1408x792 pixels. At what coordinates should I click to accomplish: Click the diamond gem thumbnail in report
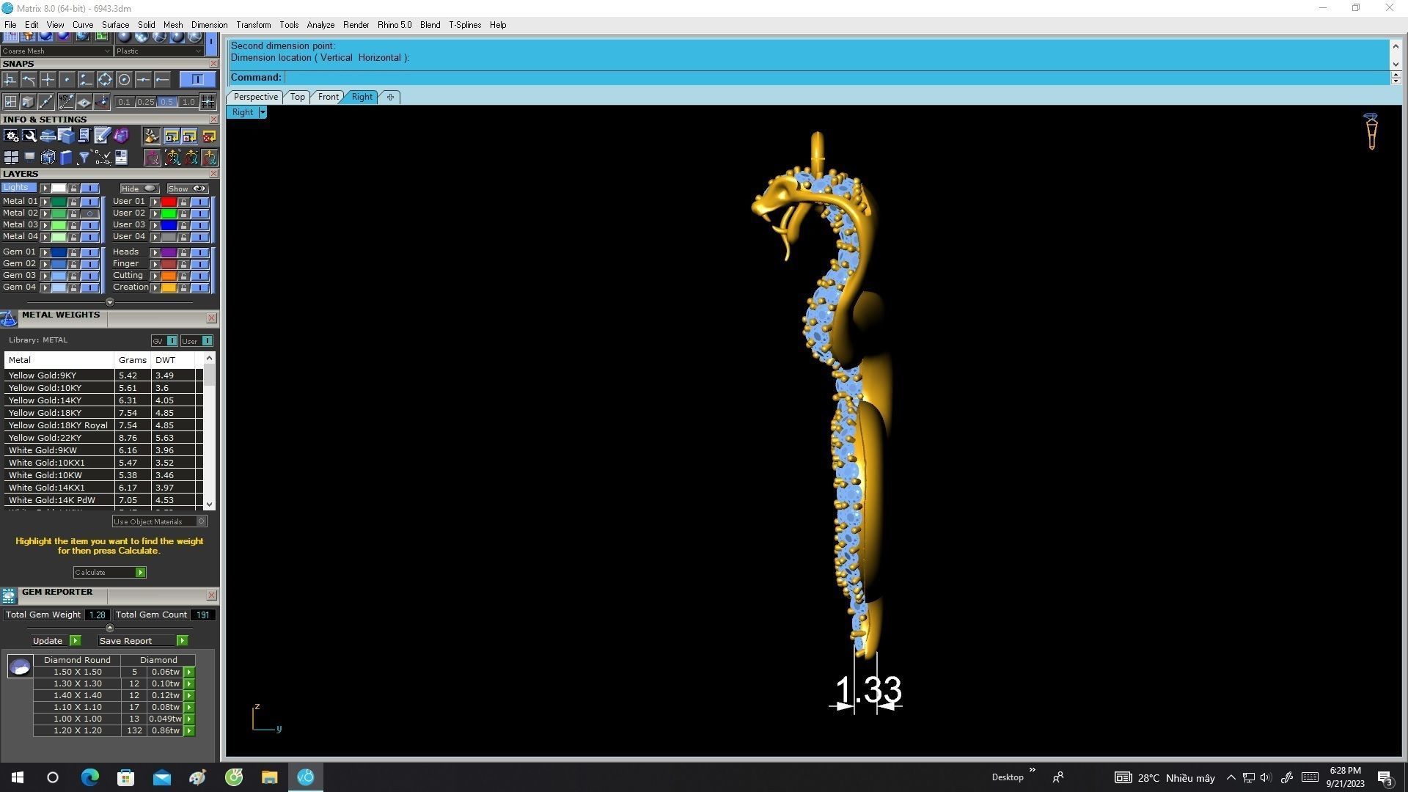(x=20, y=666)
